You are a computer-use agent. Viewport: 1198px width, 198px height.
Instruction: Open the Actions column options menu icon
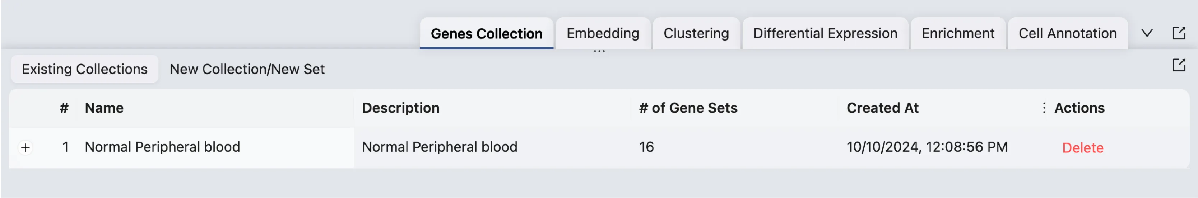[x=1044, y=108]
